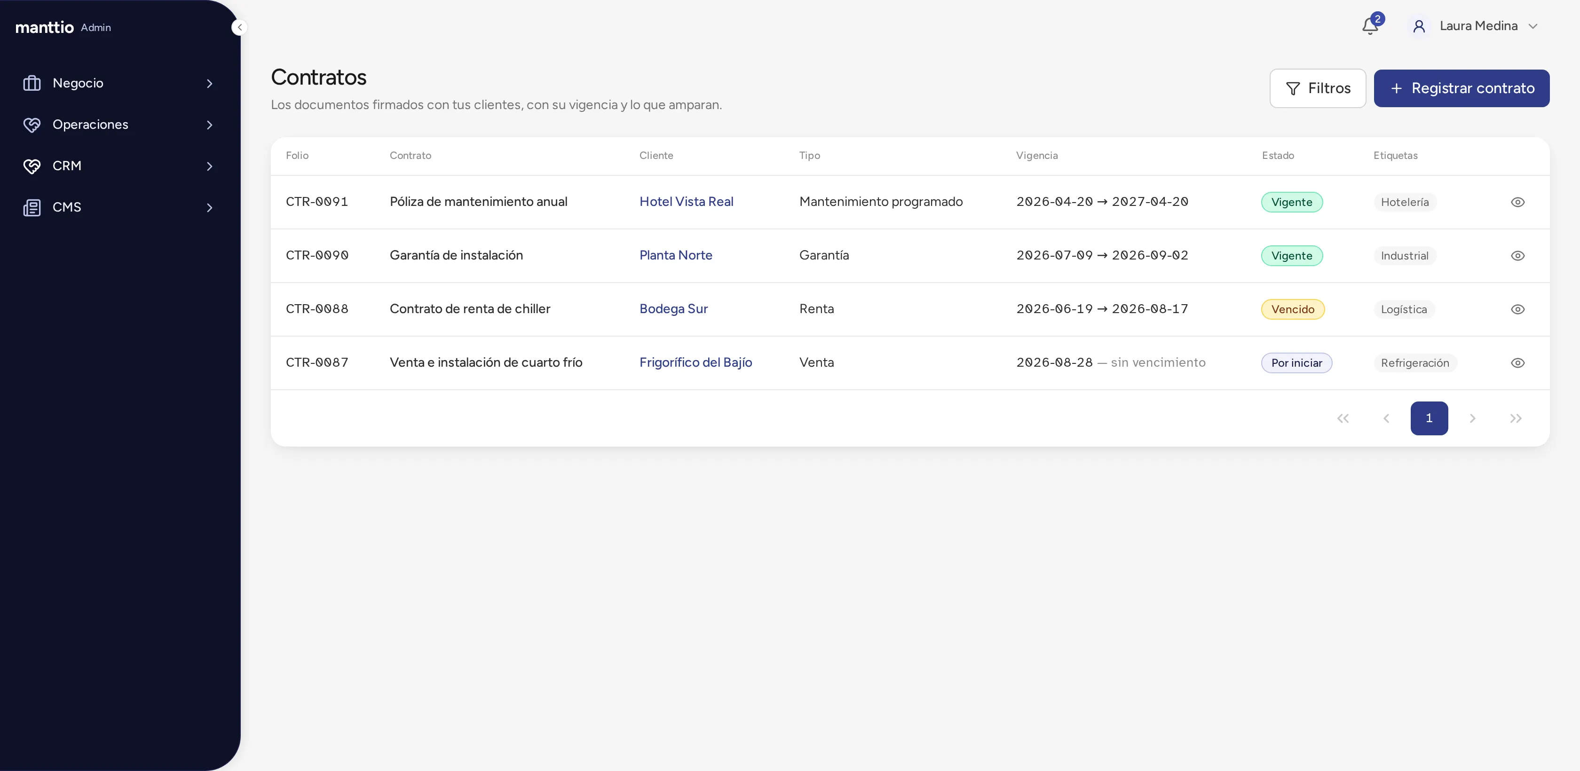The height and width of the screenshot is (771, 1580).
Task: Open the Frigorífico del Bajío client link
Action: point(695,362)
